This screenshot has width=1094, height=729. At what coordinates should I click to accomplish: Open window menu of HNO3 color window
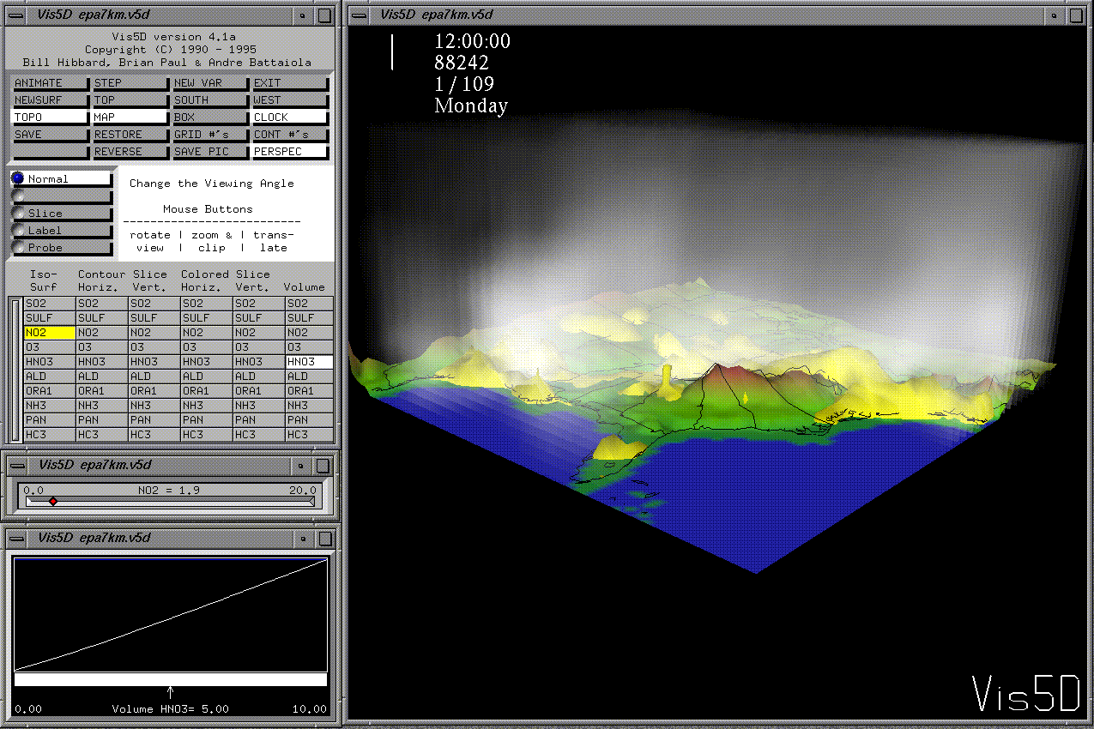[x=17, y=538]
